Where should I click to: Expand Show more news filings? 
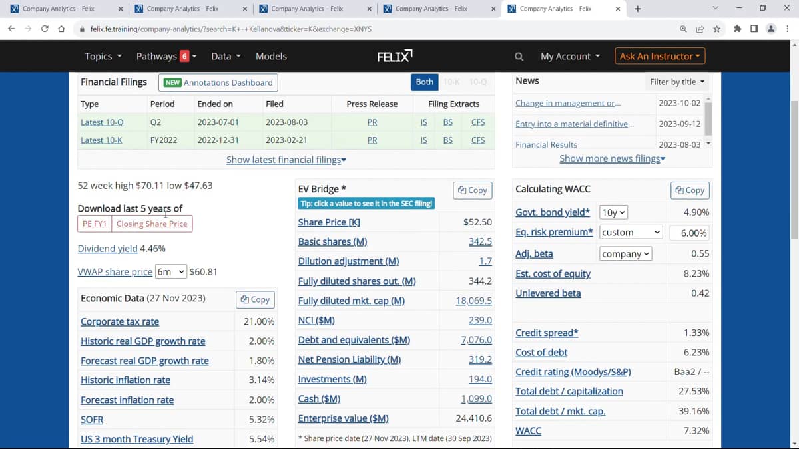pyautogui.click(x=612, y=158)
